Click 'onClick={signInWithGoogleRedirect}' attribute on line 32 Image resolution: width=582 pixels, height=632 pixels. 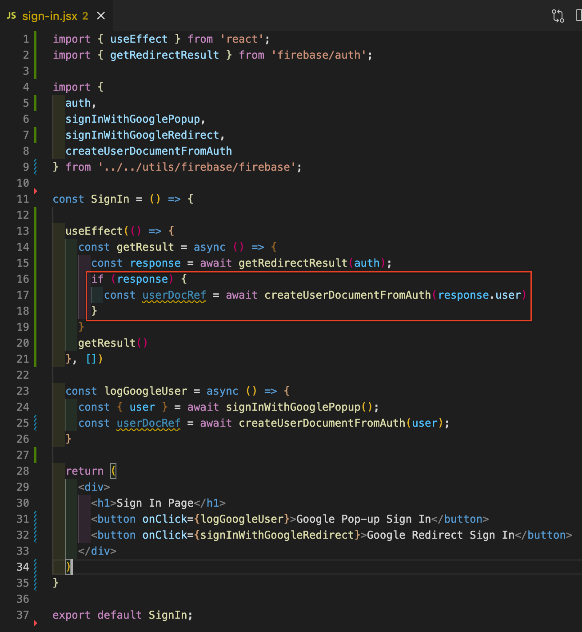pos(251,535)
